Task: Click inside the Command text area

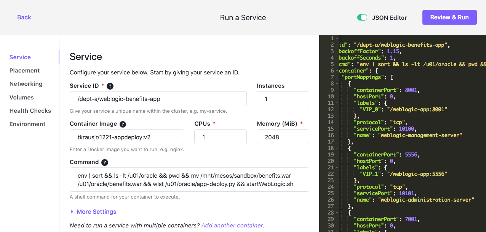Action: tap(189, 180)
